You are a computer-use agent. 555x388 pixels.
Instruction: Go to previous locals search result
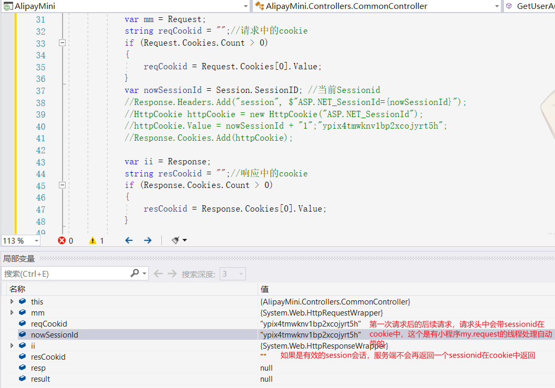[x=158, y=274]
